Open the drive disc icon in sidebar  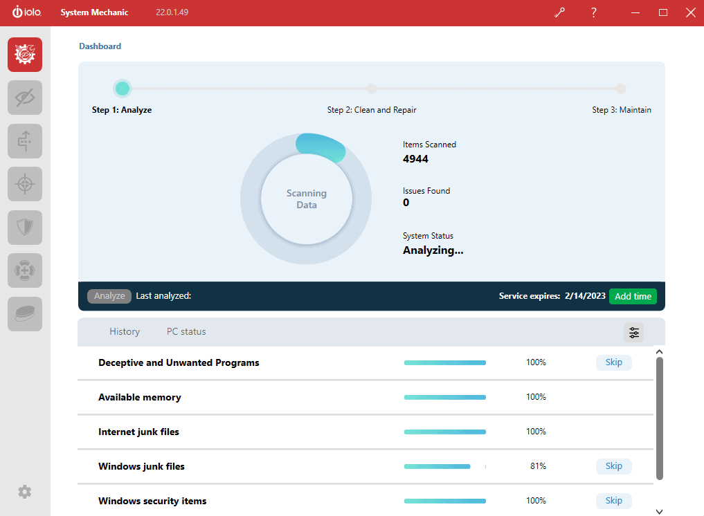tap(24, 313)
